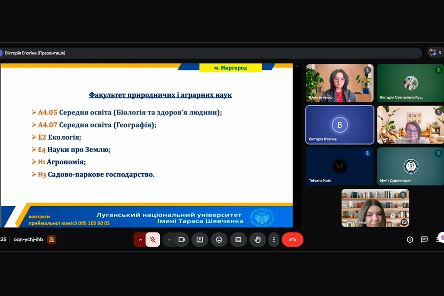Click slide line А4.07 Середня освіта (Географія)

click(94, 125)
